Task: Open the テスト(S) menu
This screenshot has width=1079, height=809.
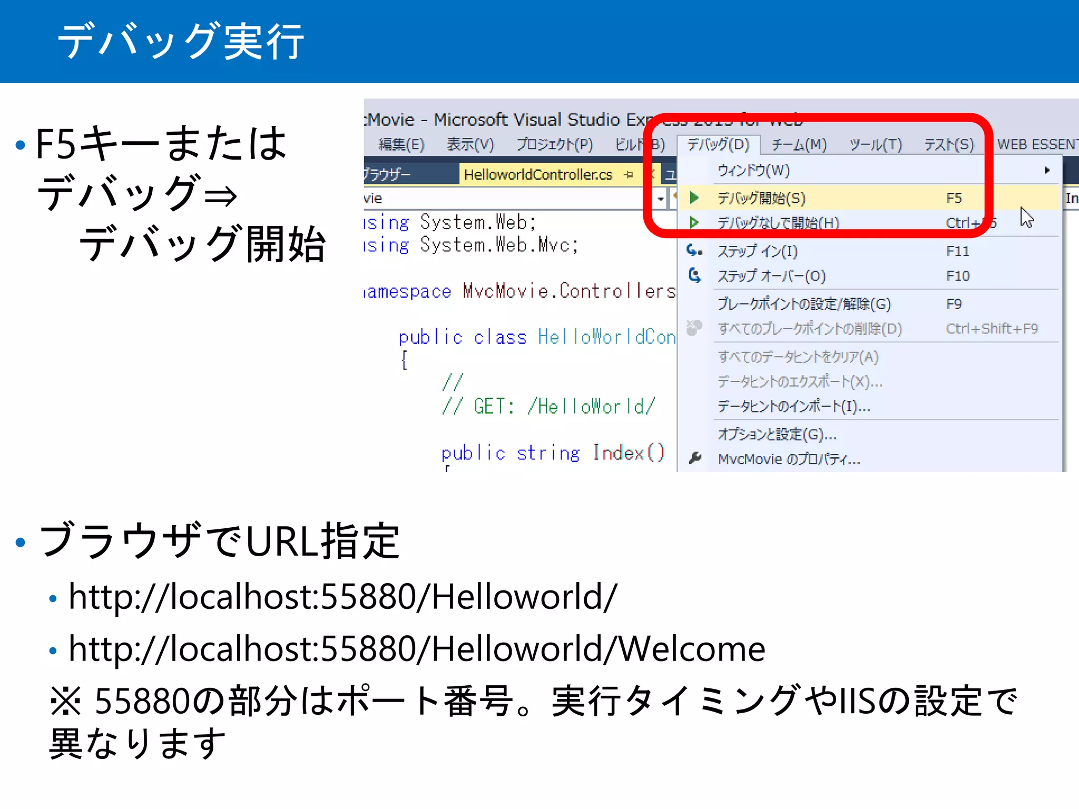Action: click(949, 144)
